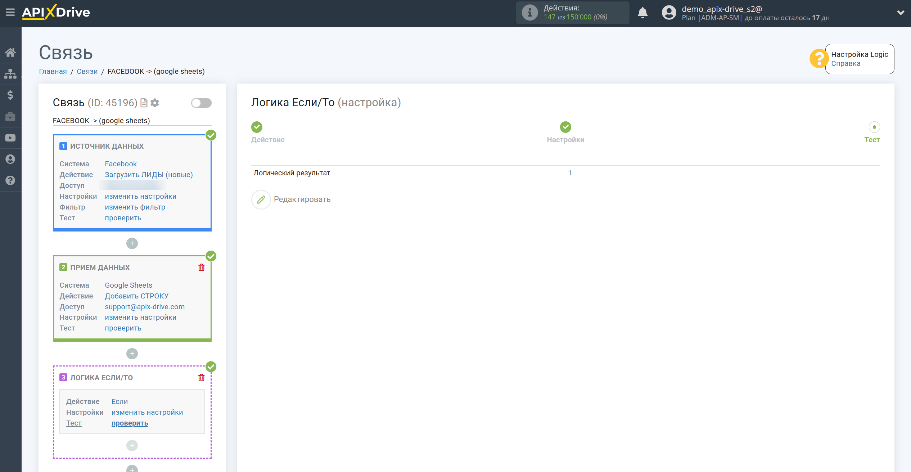Open the connections sitemap sidebar icon
Image resolution: width=911 pixels, height=472 pixels.
[x=10, y=74]
